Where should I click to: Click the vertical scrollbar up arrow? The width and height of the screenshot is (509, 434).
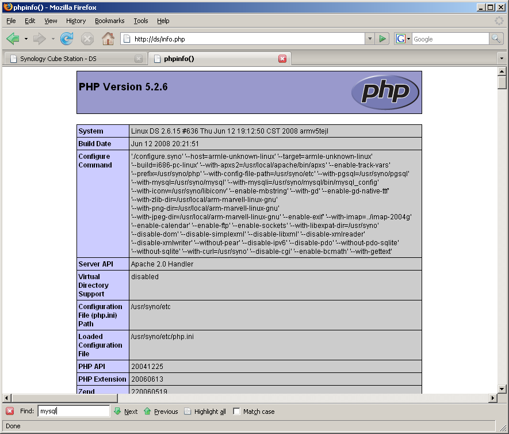click(502, 71)
